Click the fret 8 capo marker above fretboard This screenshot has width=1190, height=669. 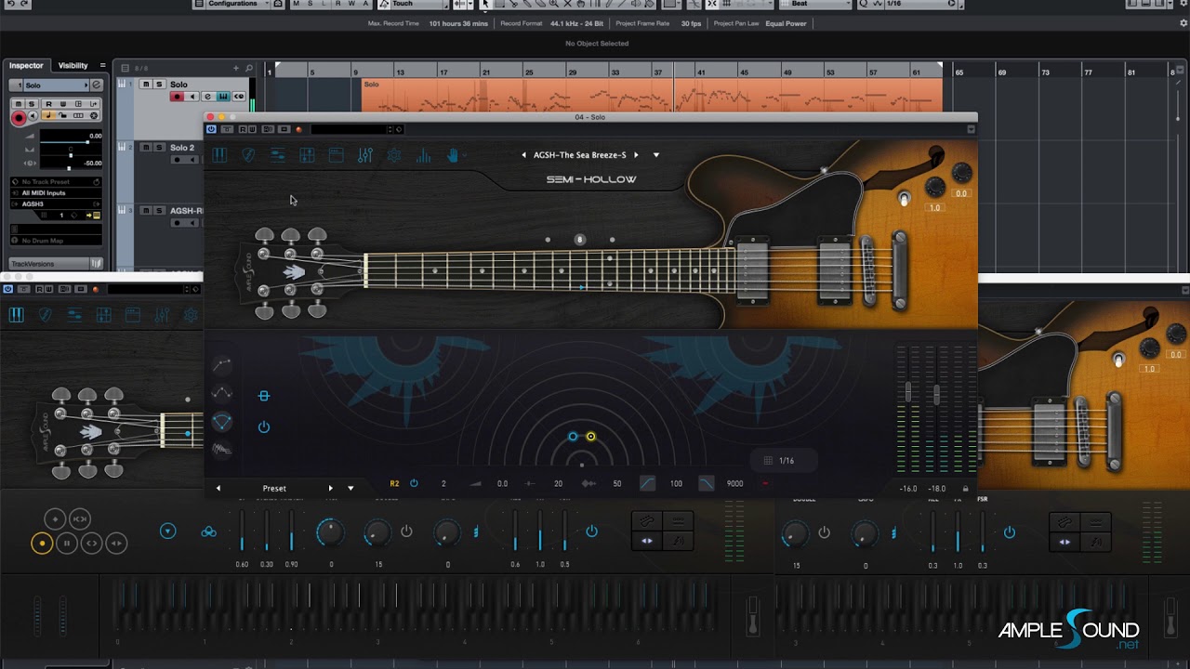tap(579, 240)
